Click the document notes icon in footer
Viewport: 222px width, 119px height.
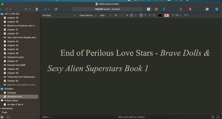point(218,117)
